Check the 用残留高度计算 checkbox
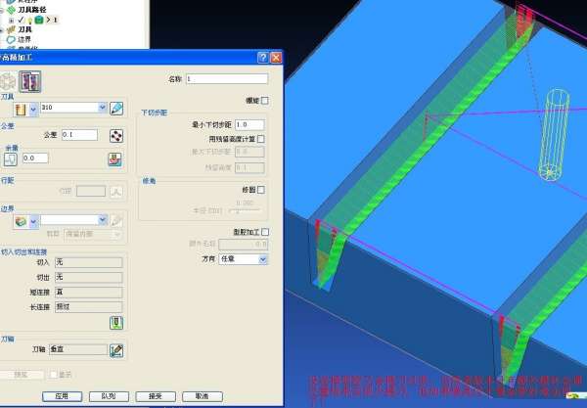 [261, 139]
